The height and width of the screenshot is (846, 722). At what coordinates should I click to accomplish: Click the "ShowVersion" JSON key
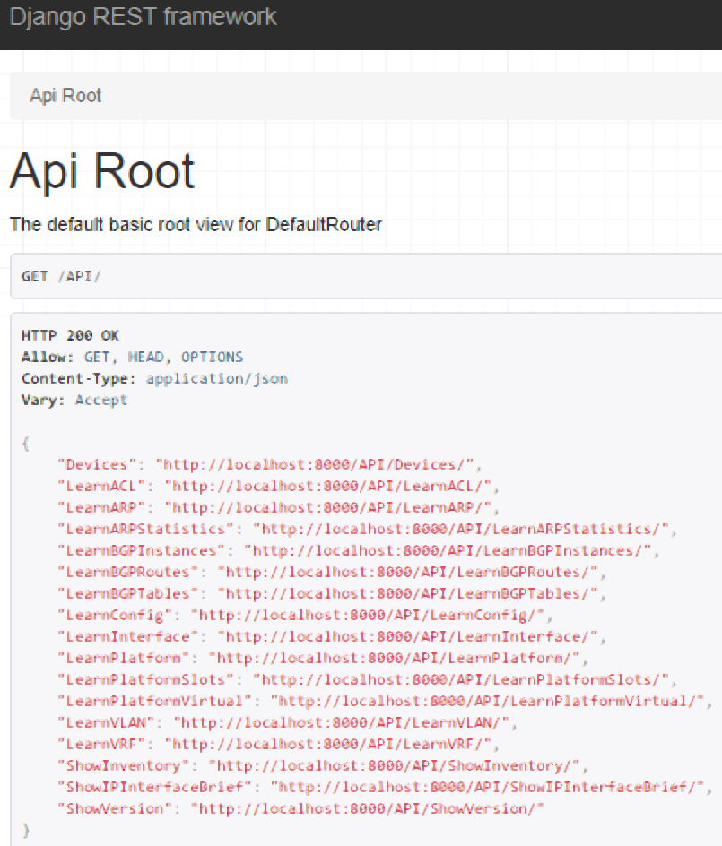[x=115, y=808]
